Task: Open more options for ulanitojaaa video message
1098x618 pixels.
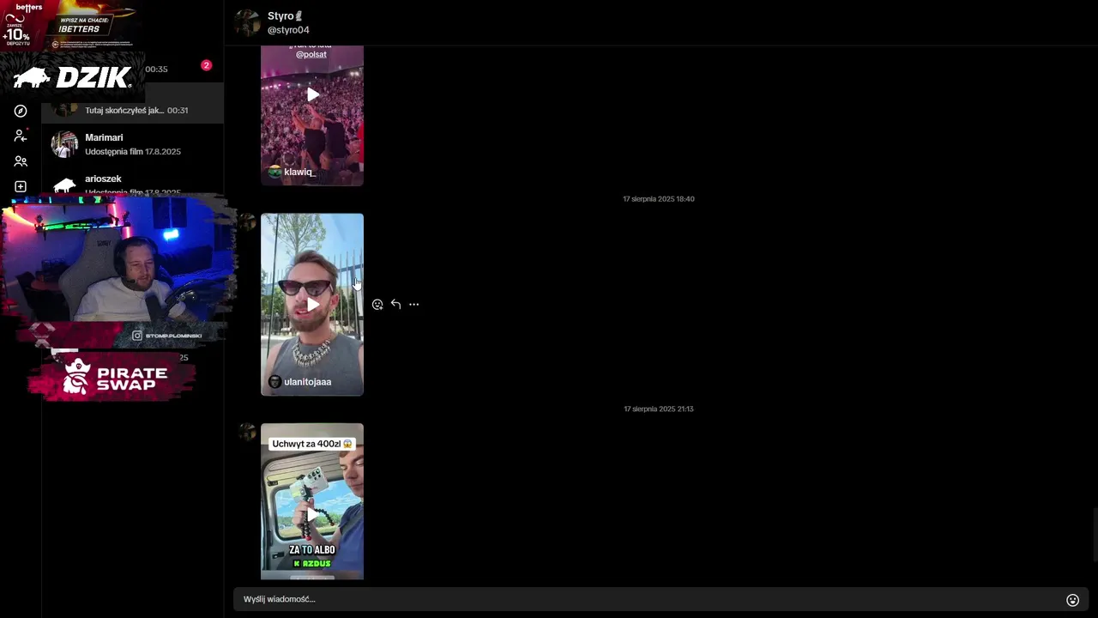Action: tap(413, 304)
